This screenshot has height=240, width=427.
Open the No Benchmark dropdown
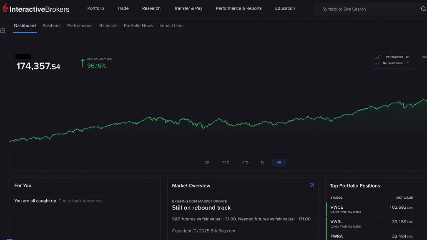[x=408, y=63]
